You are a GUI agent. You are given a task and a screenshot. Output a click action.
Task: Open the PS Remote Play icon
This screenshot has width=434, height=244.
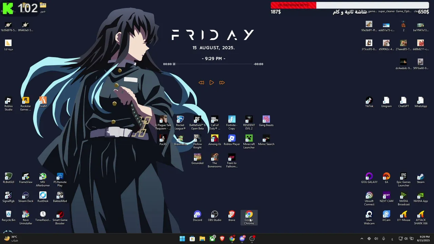click(60, 180)
